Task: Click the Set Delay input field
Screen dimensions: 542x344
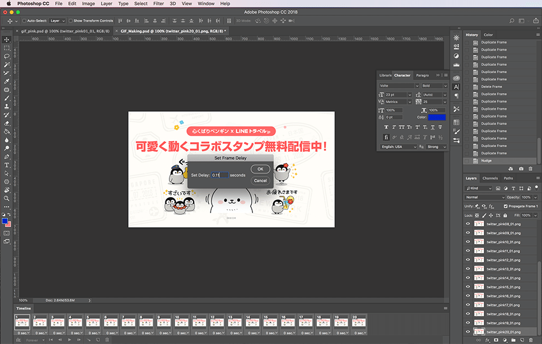Action: [220, 175]
